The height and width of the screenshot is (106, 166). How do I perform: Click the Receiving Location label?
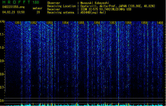(x=61, y=6)
